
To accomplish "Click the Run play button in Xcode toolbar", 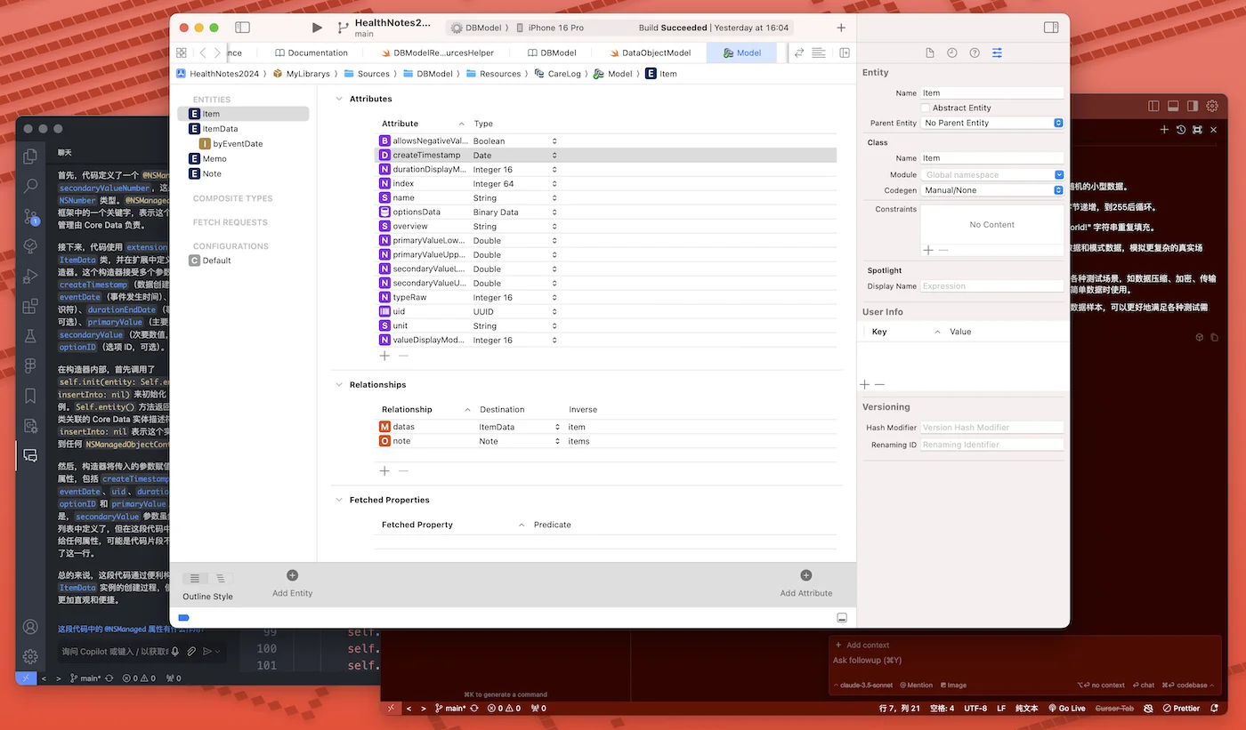I will coord(317,28).
